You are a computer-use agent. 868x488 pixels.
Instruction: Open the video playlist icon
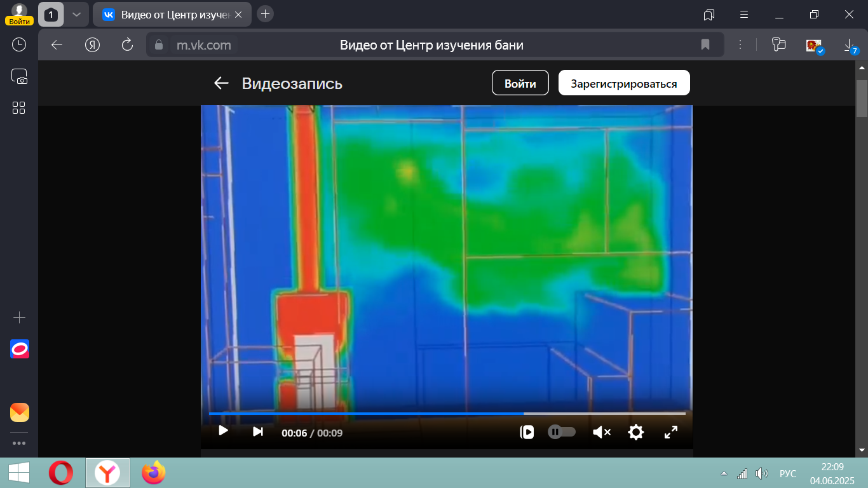coord(527,433)
